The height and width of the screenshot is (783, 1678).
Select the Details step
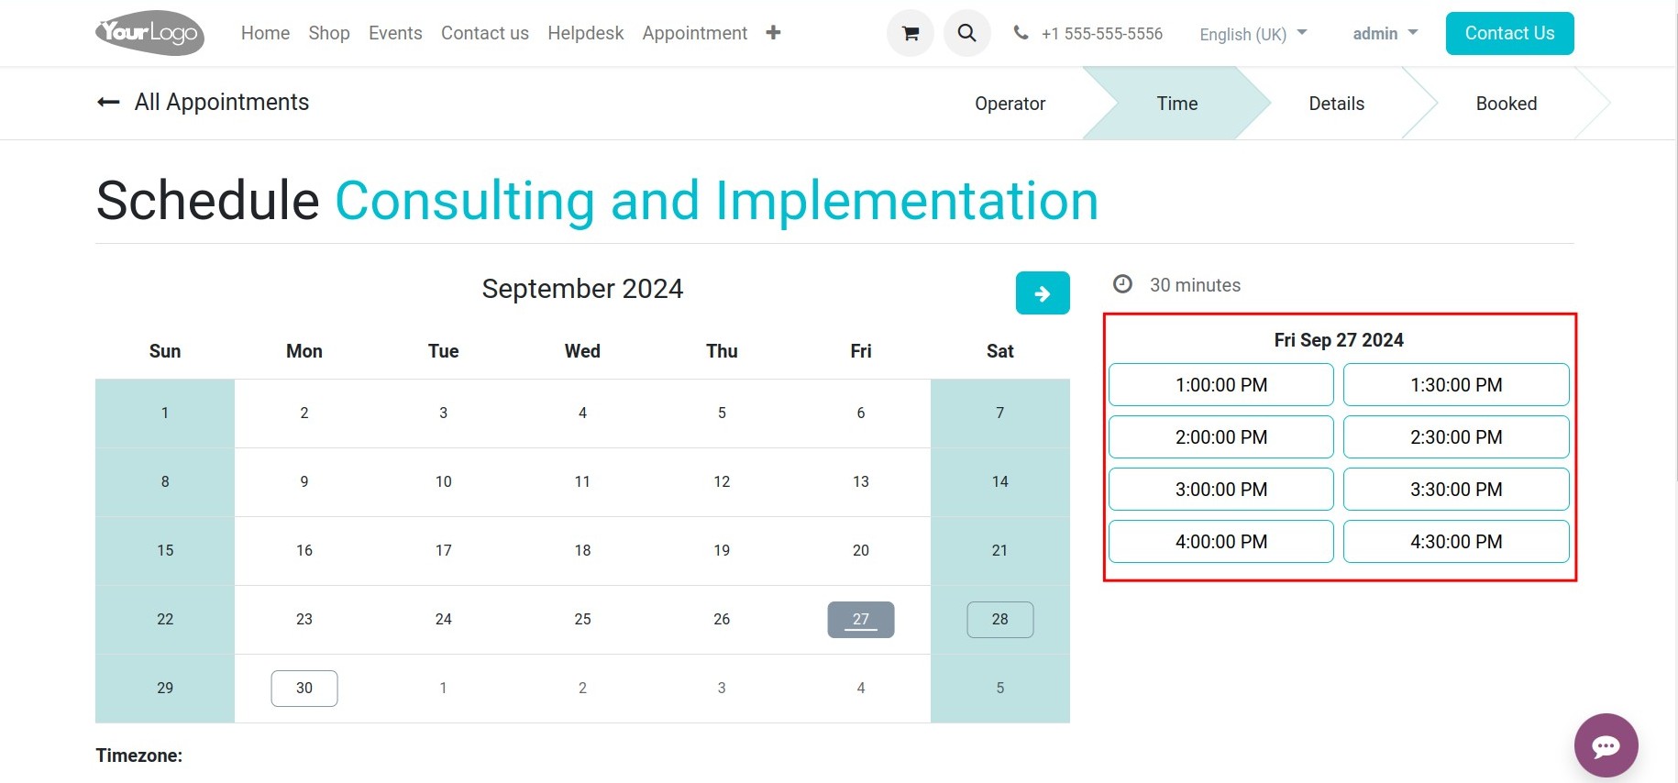[x=1336, y=104]
